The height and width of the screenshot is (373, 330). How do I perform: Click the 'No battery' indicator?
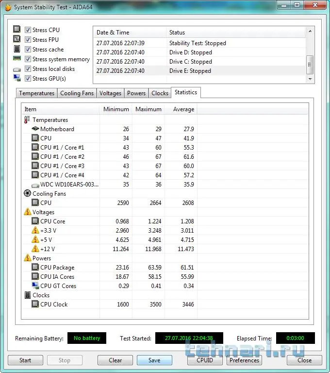[x=87, y=338]
